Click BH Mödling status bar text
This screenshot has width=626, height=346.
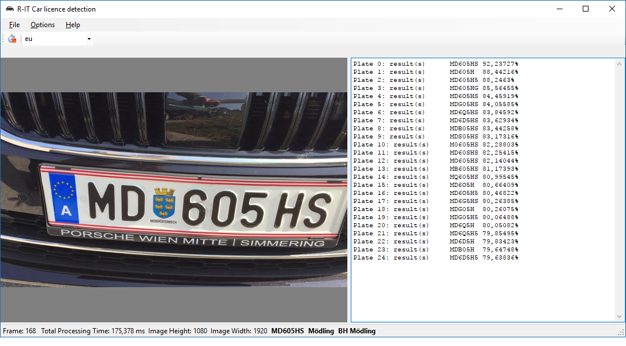357,331
